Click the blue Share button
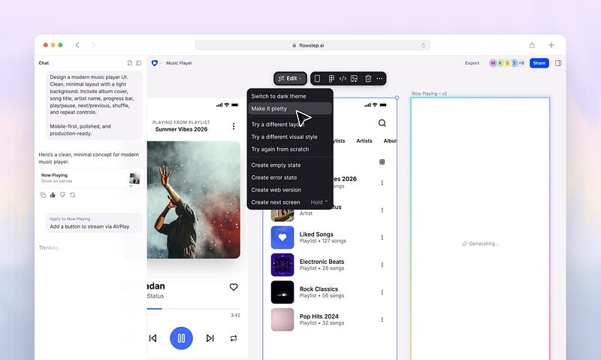Screen dimensions: 601x360 (x=539, y=63)
